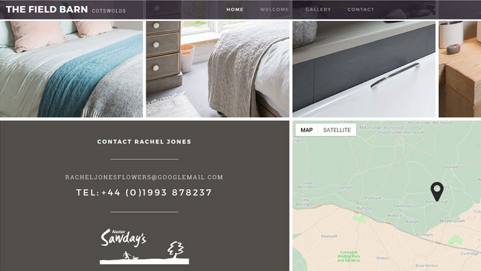Click The Field Barn site logo
This screenshot has height=271, width=481.
click(47, 9)
